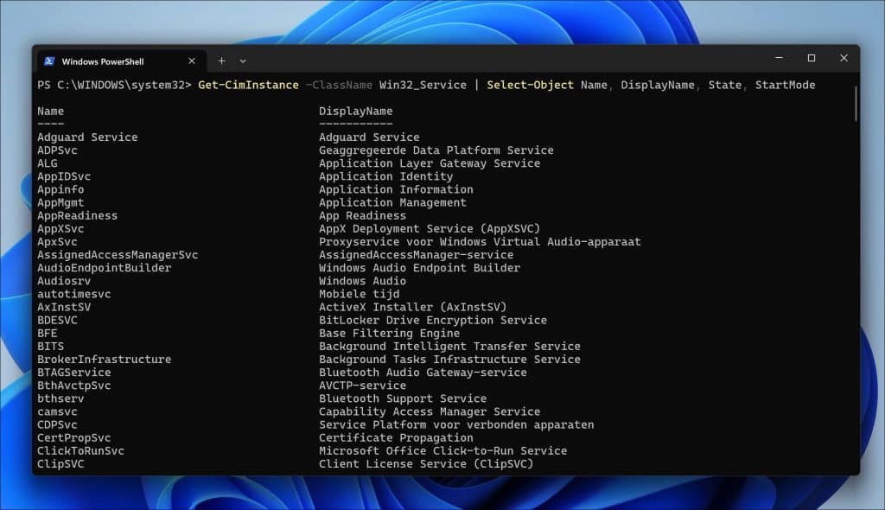Click the Application Management display name
The width and height of the screenshot is (885, 510).
point(392,202)
